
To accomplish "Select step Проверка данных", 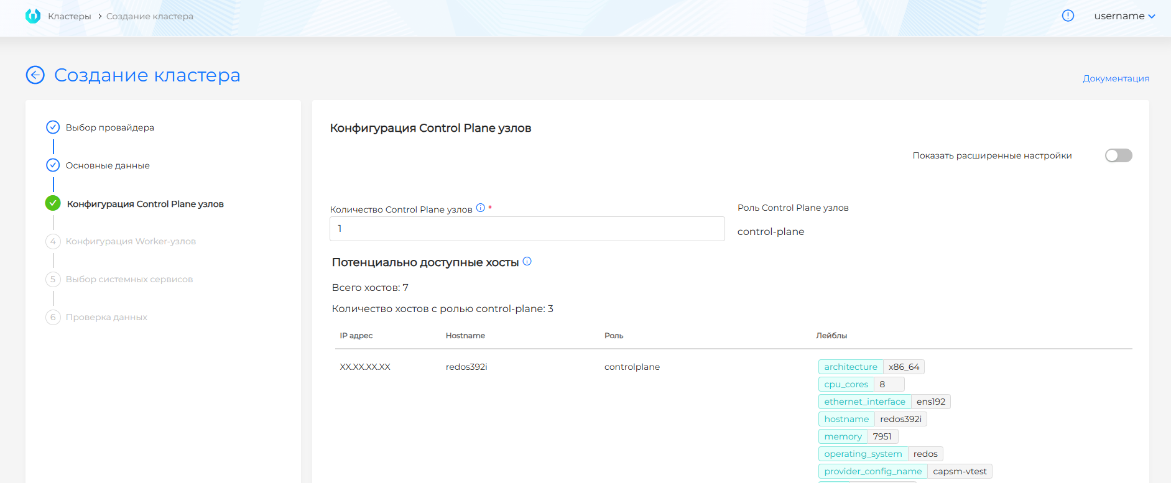I will (x=106, y=317).
